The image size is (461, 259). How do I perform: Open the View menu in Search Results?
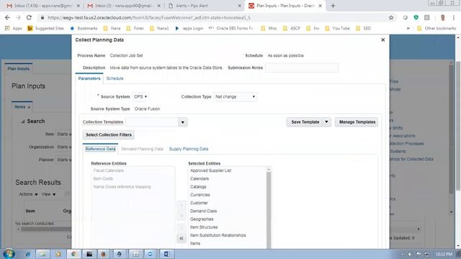pos(48,194)
